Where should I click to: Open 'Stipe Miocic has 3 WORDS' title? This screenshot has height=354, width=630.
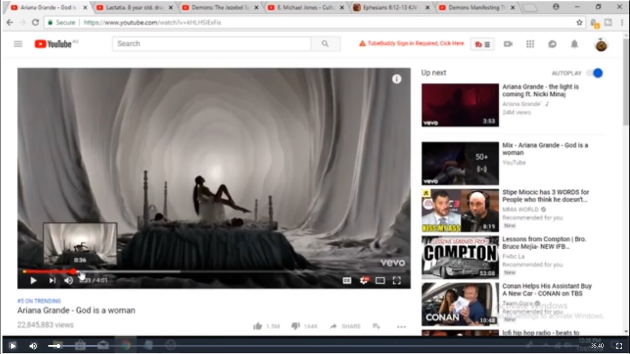(x=545, y=196)
